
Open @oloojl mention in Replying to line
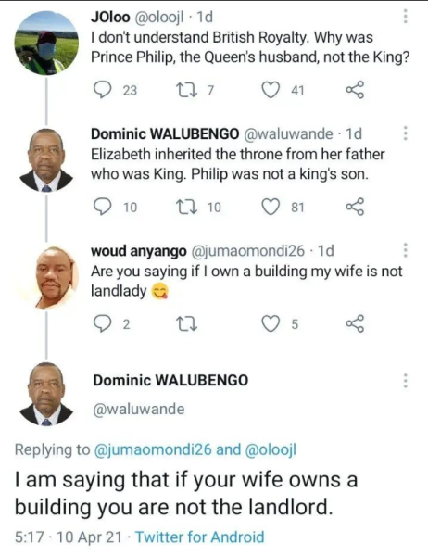[271, 449]
